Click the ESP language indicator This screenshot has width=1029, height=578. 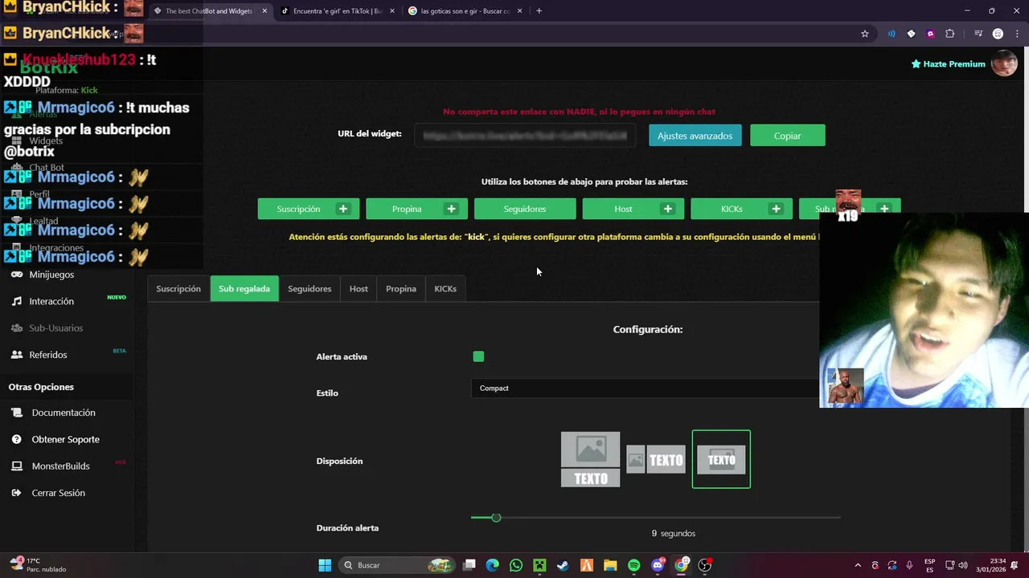[x=930, y=565]
